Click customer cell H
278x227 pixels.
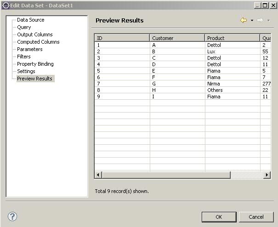tap(177, 90)
